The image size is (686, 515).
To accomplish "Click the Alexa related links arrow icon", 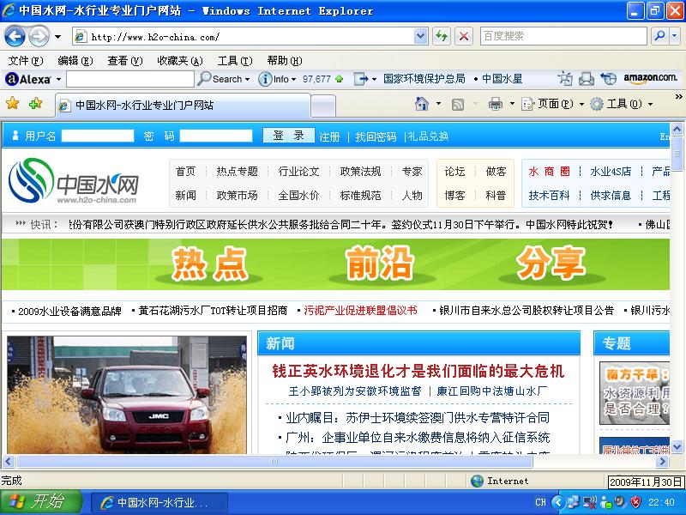I will pos(361,79).
